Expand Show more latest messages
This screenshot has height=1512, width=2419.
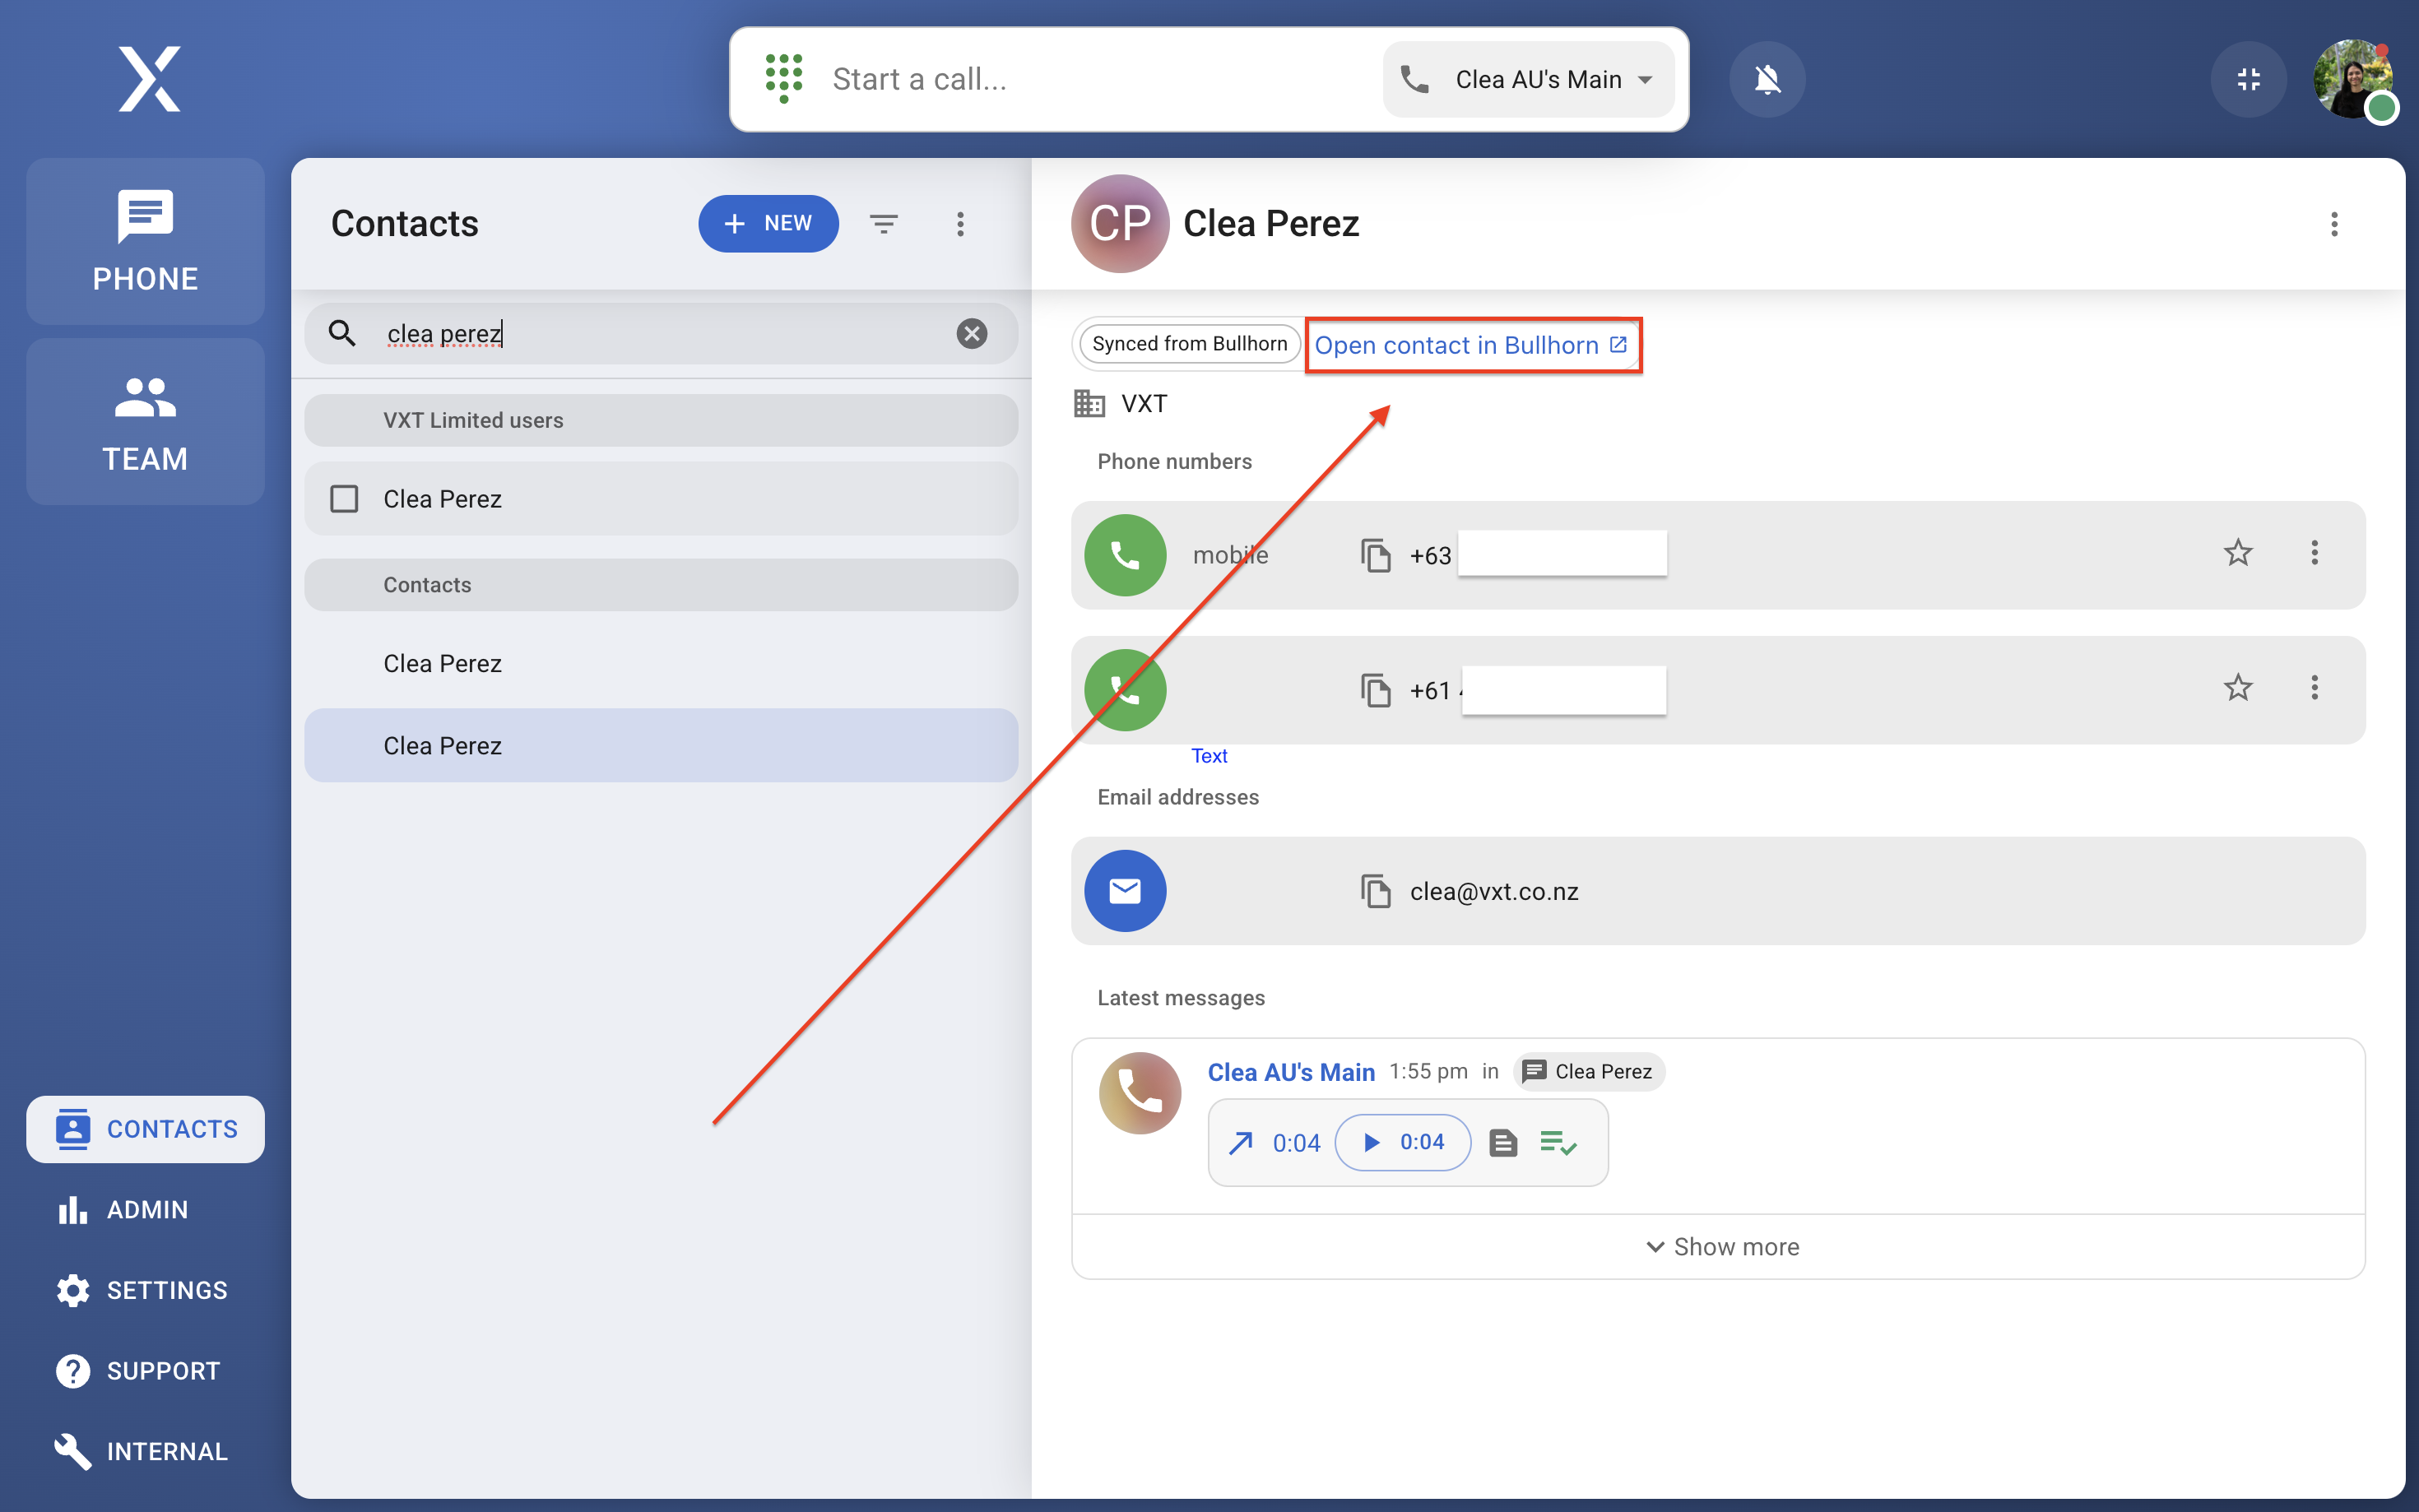point(1721,1246)
